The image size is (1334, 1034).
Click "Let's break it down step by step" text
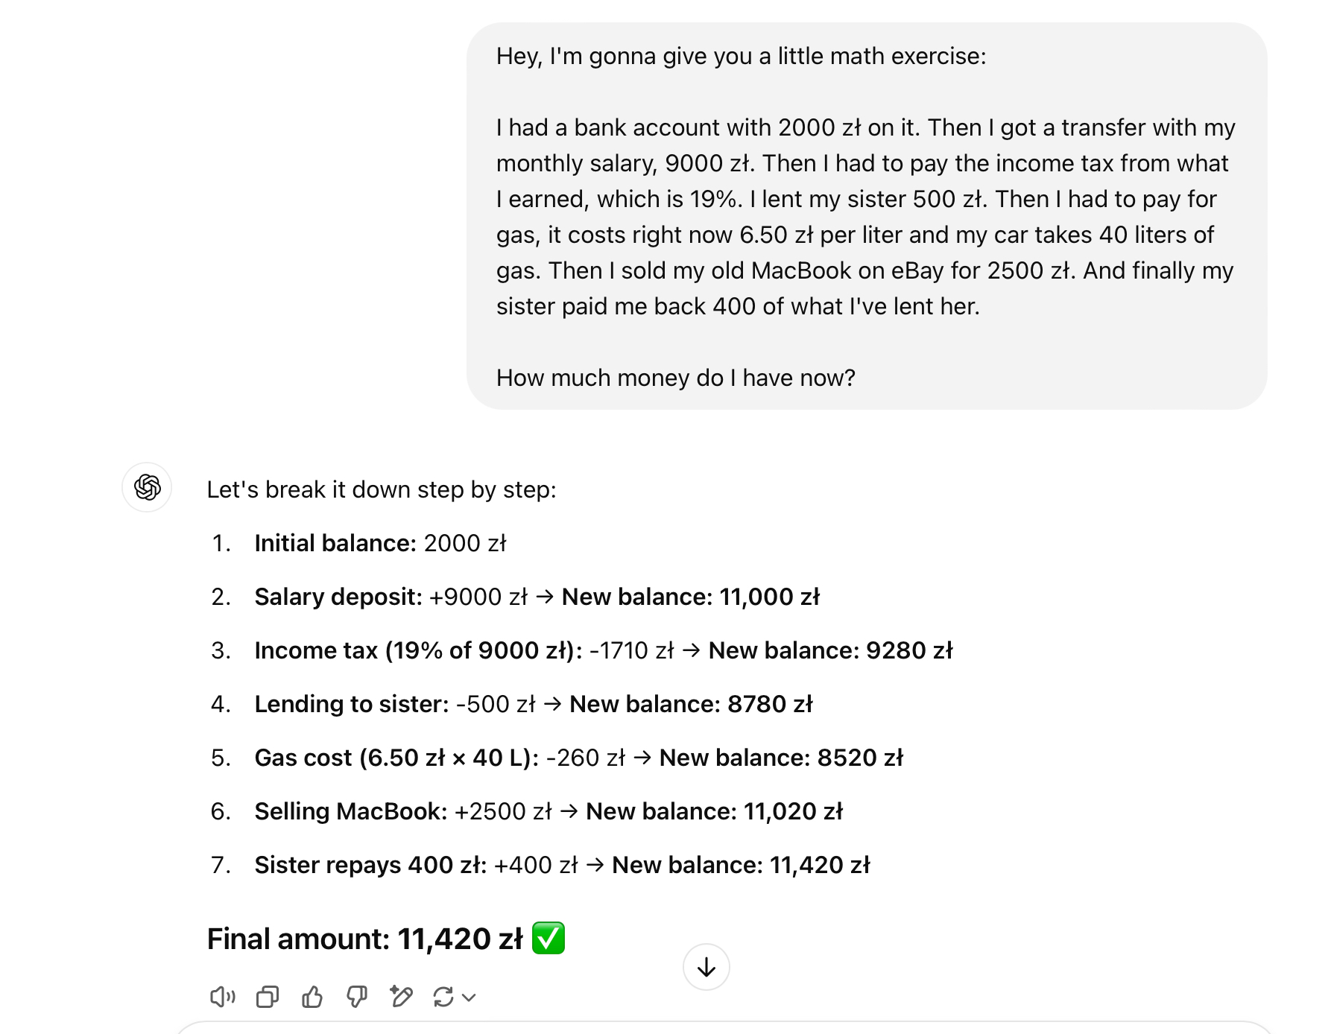(x=381, y=489)
